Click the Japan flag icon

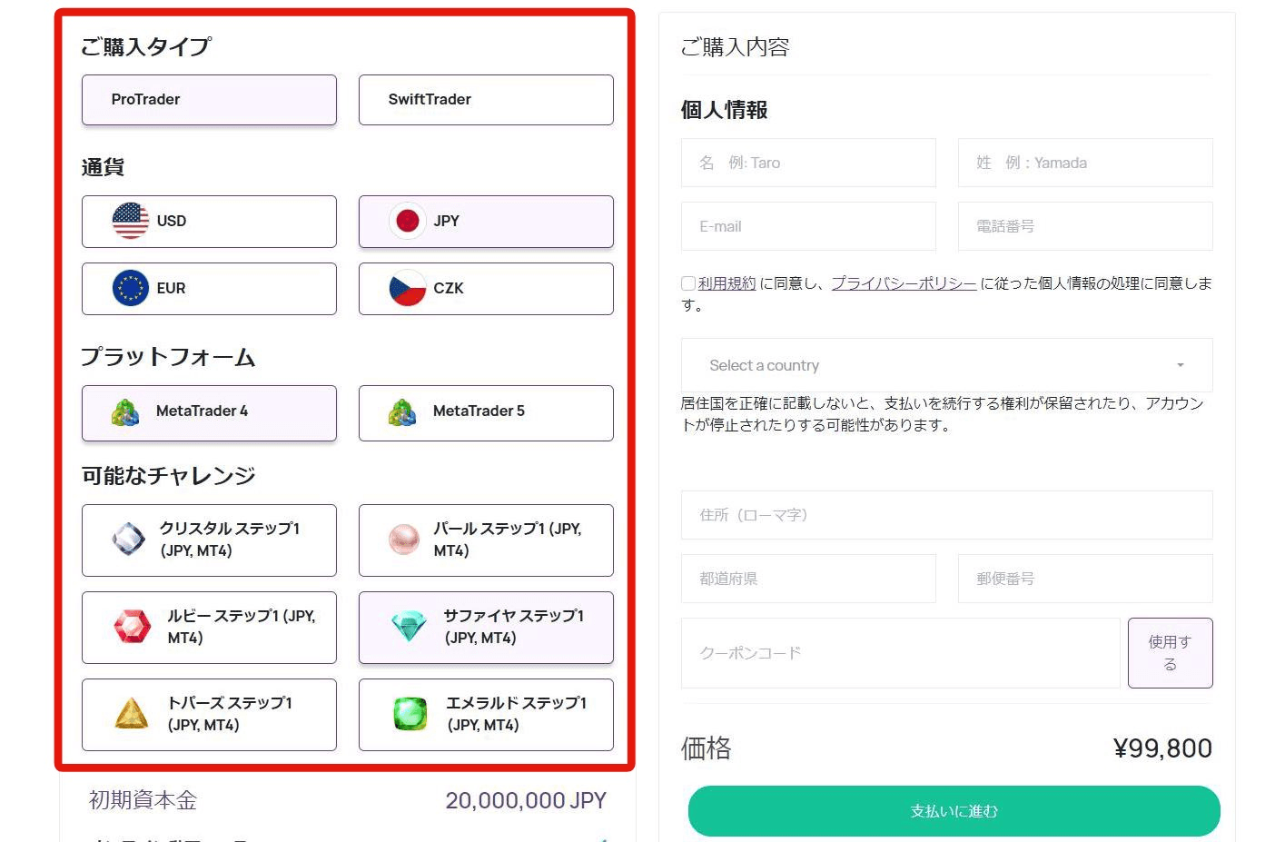tap(408, 221)
